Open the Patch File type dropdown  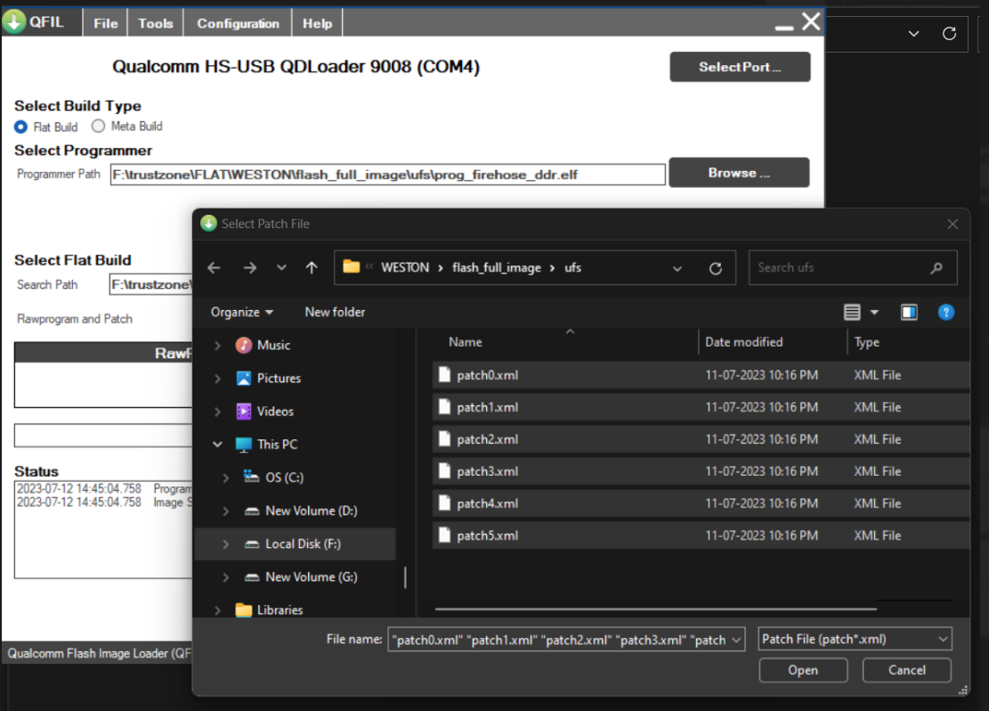(943, 639)
